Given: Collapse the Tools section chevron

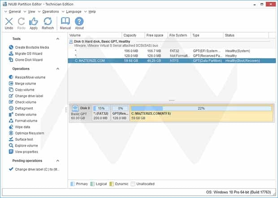Looking at the screenshot, I should coord(58,39).
